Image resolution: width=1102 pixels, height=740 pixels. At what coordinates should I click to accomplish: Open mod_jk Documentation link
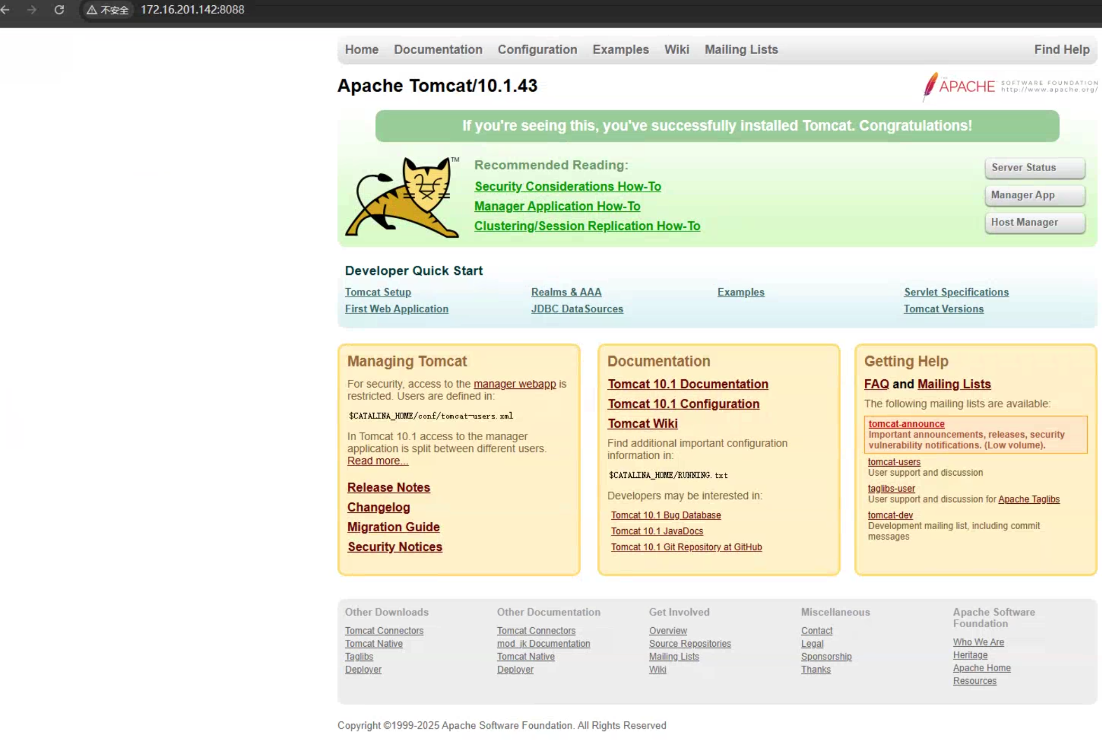[x=543, y=644]
